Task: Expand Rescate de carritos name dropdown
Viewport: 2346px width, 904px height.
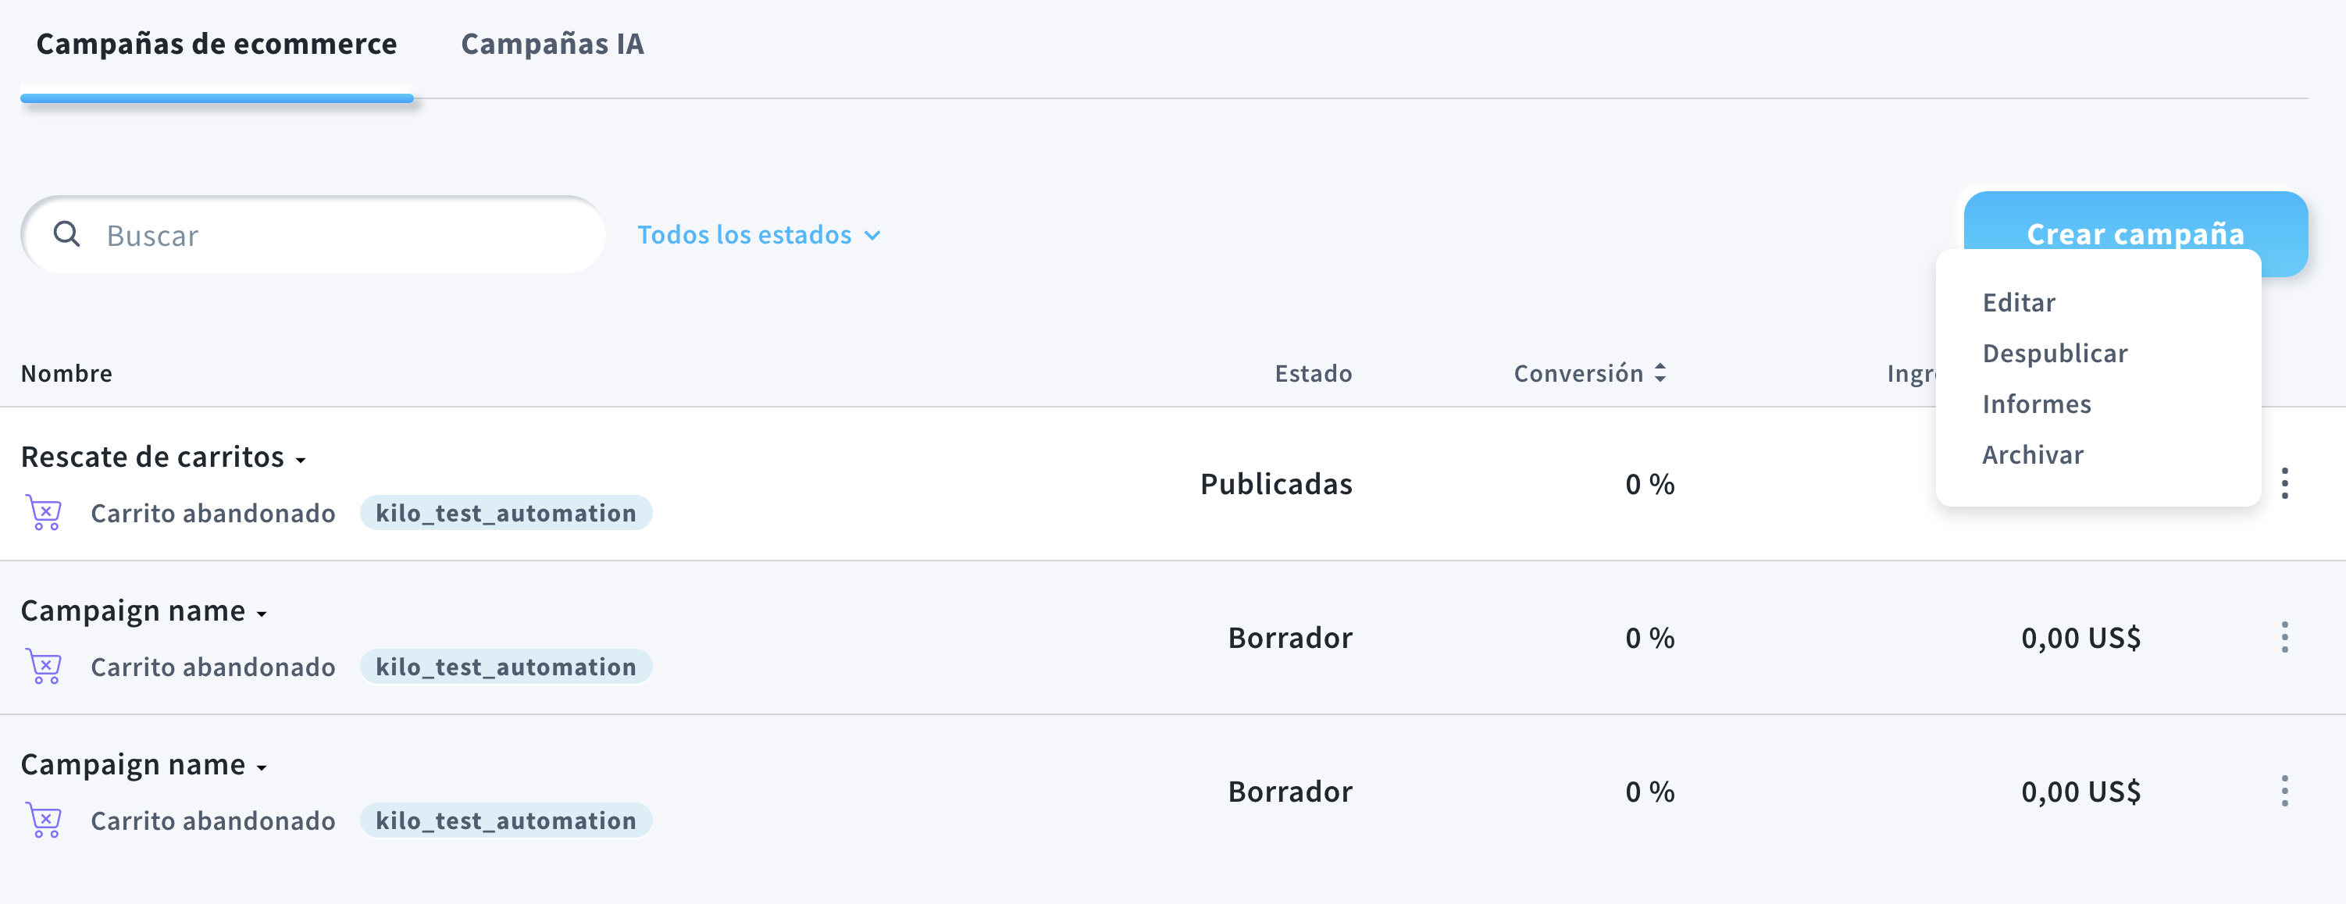Action: point(301,461)
